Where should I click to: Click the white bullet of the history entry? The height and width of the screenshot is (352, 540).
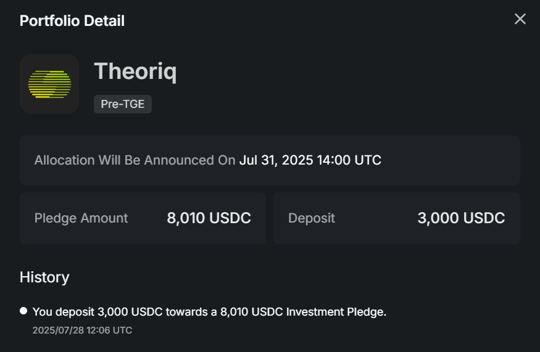pyautogui.click(x=23, y=311)
